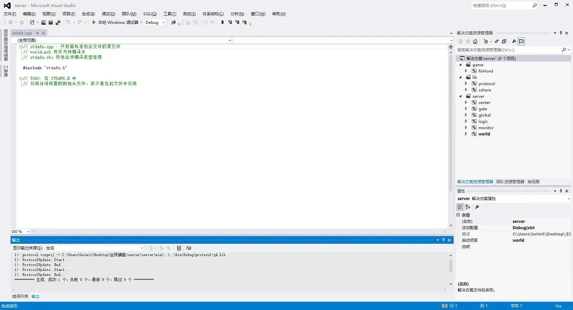Click the Save icon in the toolbar
The image size is (573, 310).
tap(51, 22)
